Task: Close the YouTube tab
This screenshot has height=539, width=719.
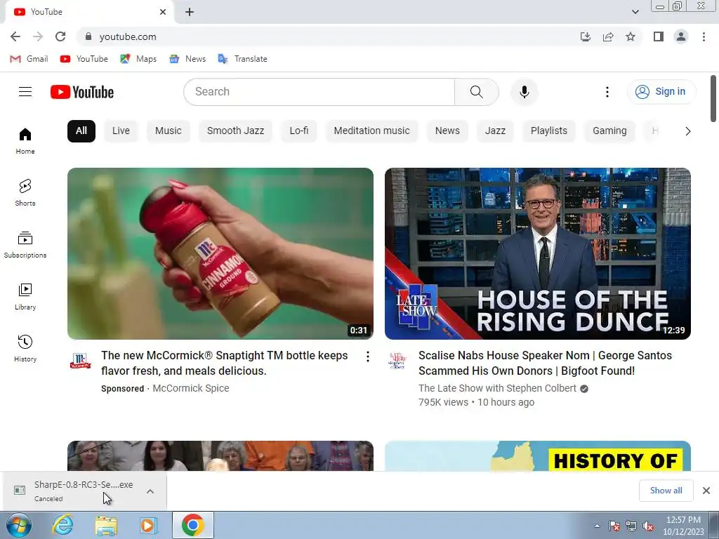Action: pos(163,12)
